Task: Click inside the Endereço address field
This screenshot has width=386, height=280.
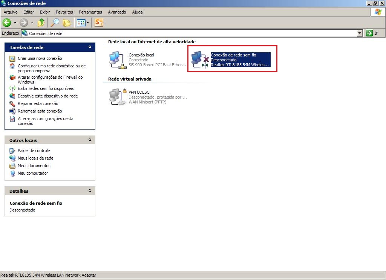Action: [x=188, y=33]
